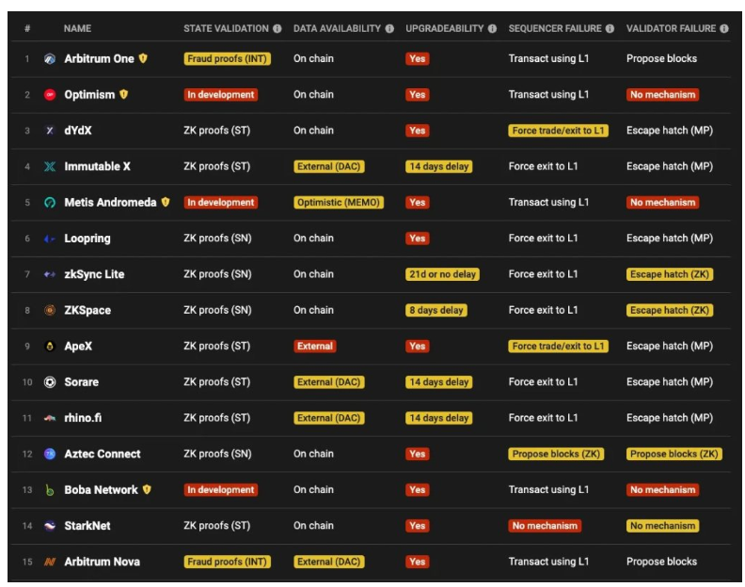Open the ZKSpace project link
This screenshot has width=745, height=587.
[x=87, y=310]
